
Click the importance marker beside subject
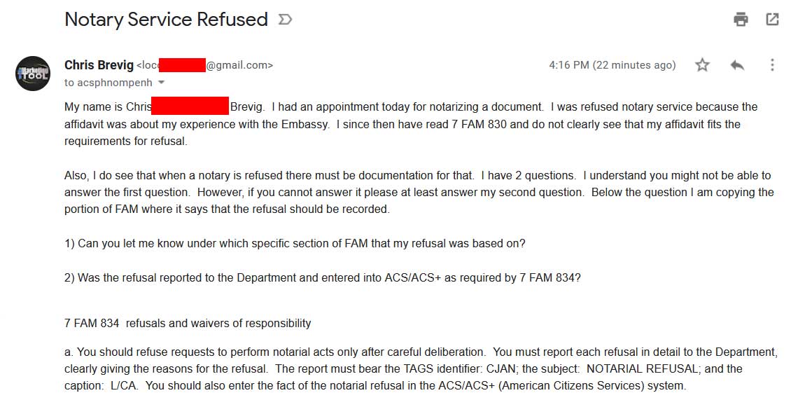pyautogui.click(x=285, y=20)
